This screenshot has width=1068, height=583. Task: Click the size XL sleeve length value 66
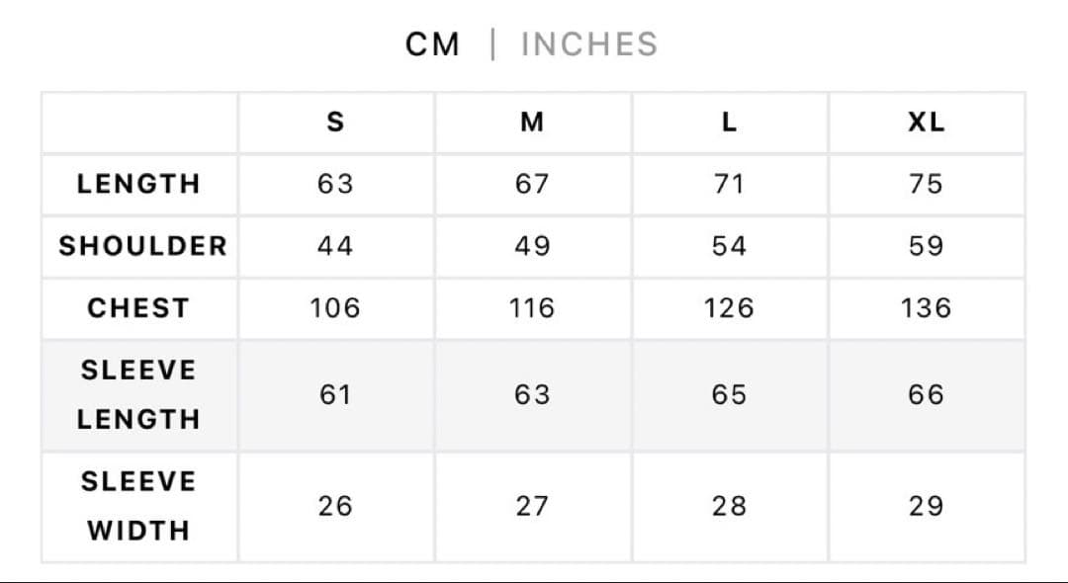tap(926, 394)
